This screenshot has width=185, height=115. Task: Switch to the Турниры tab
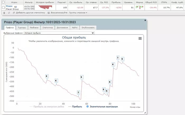[x=22, y=28]
